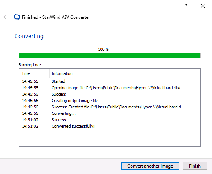Click the back arrow icon

click(6, 17)
